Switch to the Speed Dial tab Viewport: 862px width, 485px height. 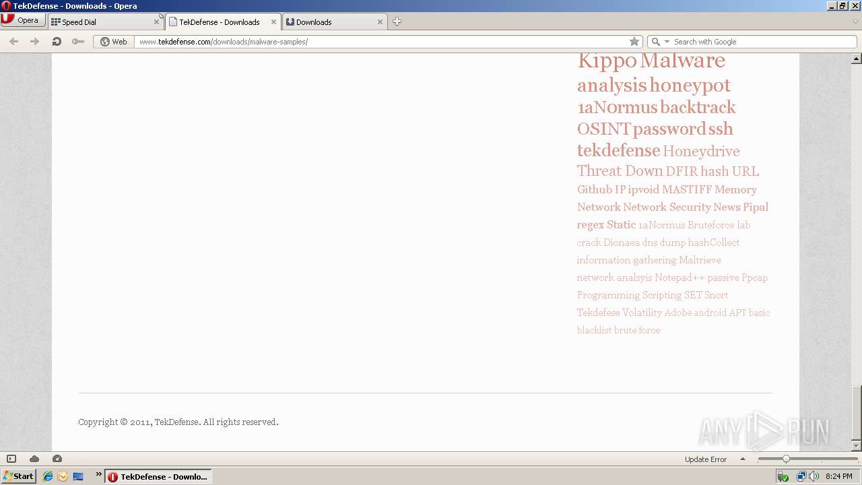(x=105, y=22)
